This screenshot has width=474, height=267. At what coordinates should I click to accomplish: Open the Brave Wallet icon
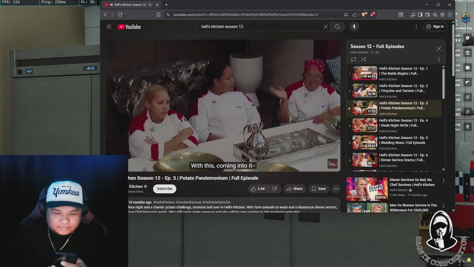[427, 14]
